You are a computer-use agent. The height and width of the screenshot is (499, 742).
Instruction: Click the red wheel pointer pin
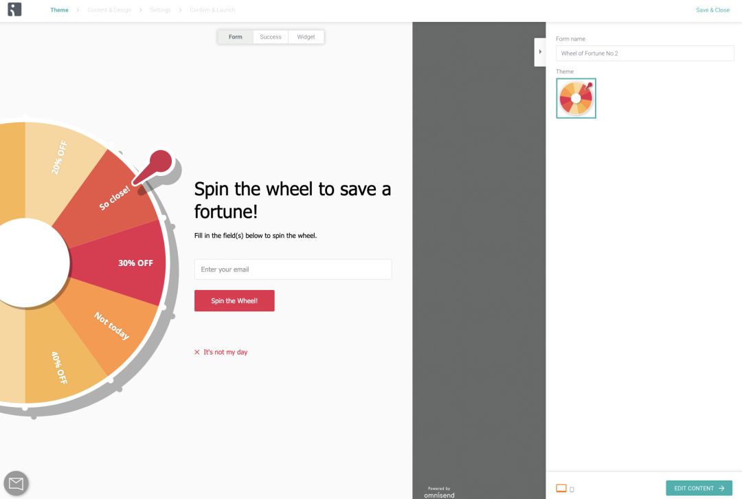[x=159, y=163]
